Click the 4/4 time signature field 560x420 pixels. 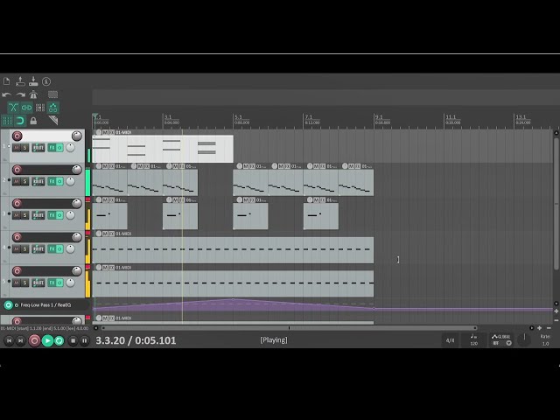pos(451,340)
